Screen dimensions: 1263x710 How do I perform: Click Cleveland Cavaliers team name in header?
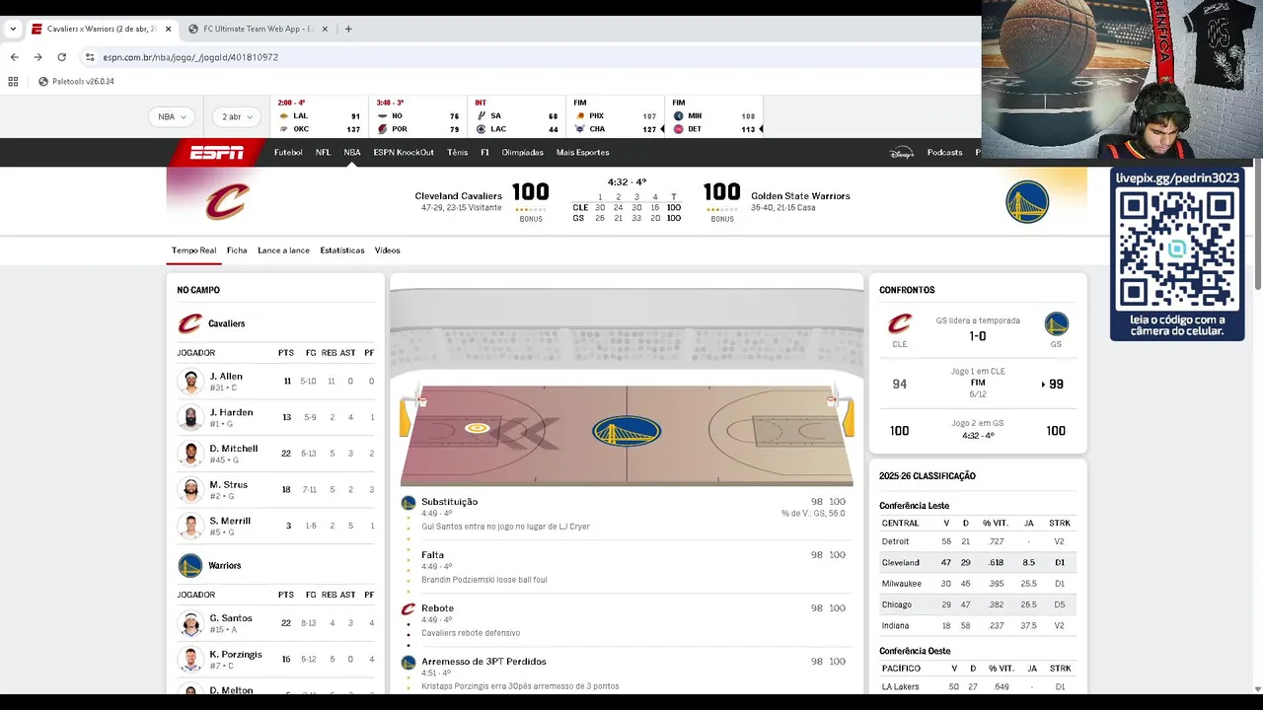point(458,196)
